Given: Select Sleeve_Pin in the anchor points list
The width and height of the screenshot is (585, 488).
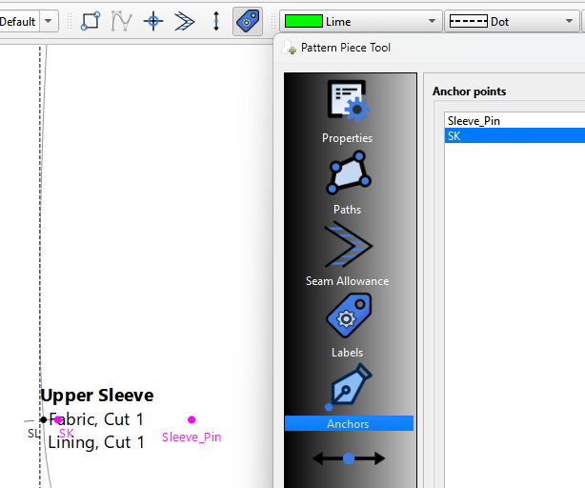Looking at the screenshot, I should [474, 121].
